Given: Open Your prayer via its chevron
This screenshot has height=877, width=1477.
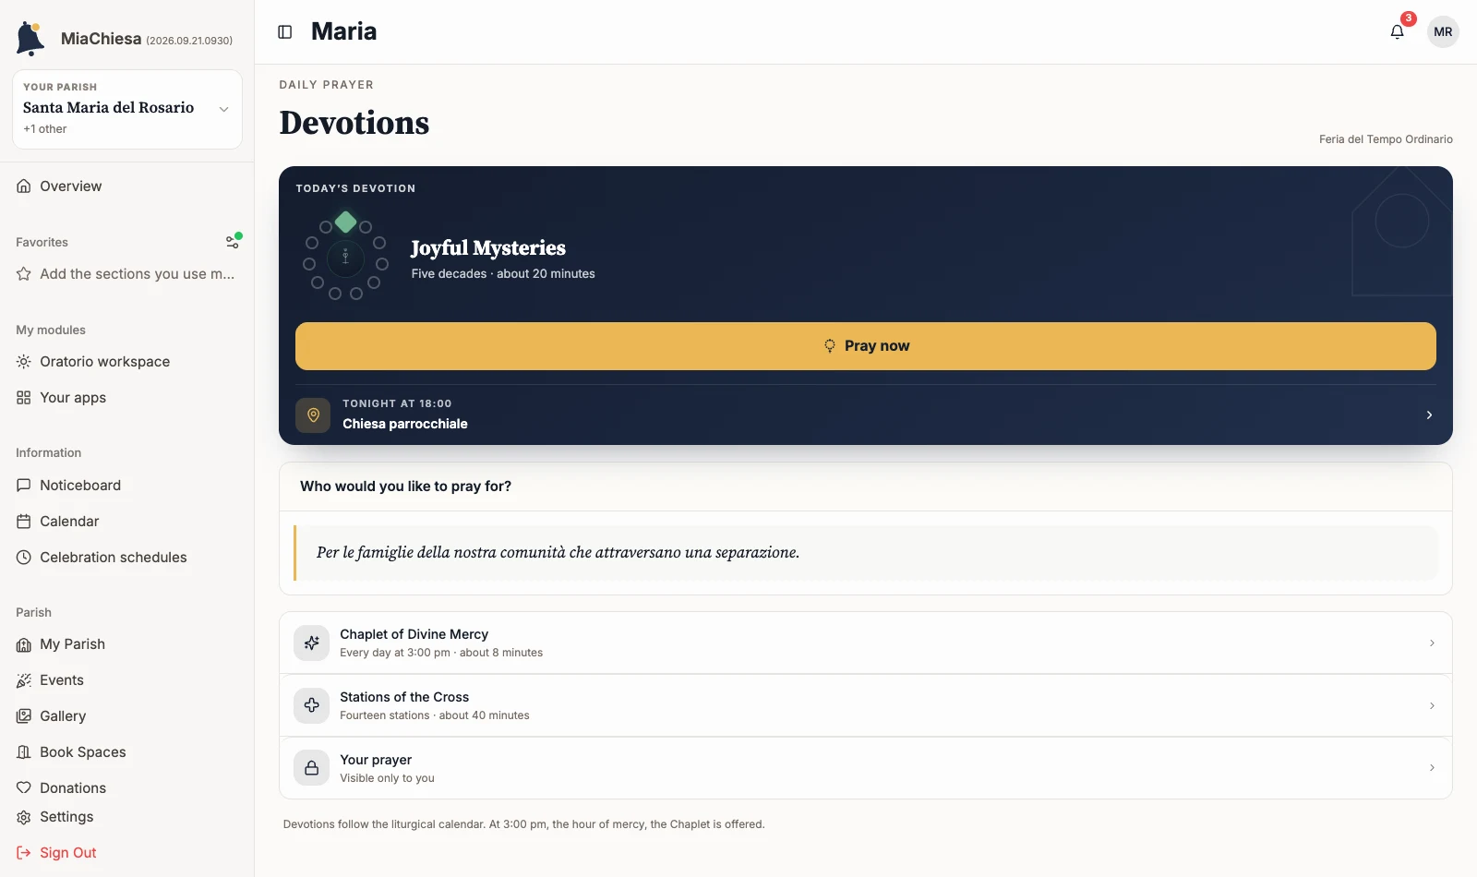Looking at the screenshot, I should coord(1432,768).
